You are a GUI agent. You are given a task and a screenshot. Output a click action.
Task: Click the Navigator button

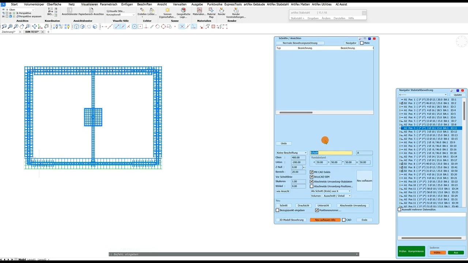[x=351, y=43]
